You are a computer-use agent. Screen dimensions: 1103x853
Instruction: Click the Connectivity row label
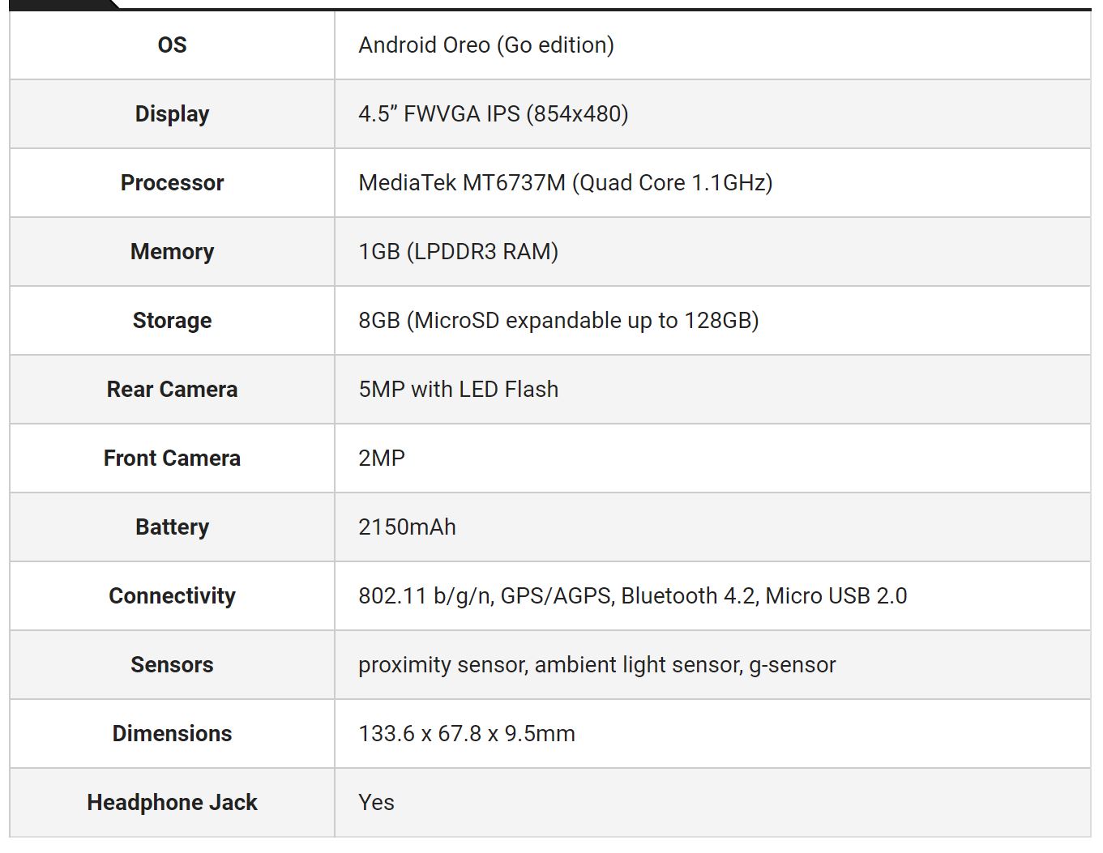[172, 595]
